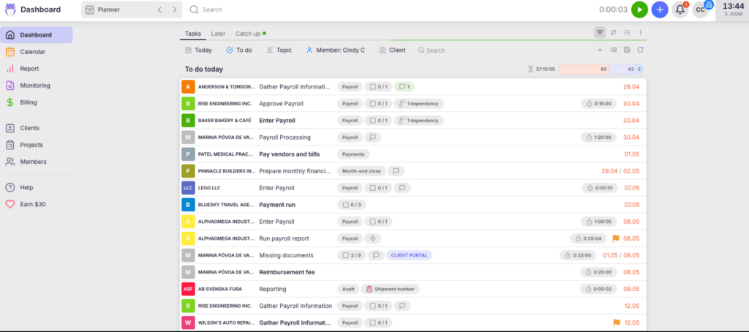Open the three-dot more options menu
This screenshot has width=749, height=332.
click(x=640, y=32)
